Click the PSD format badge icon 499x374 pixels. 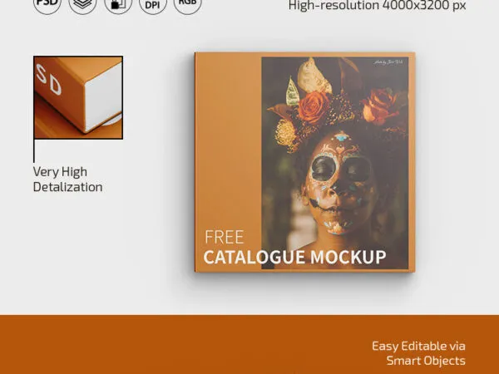(47, 4)
